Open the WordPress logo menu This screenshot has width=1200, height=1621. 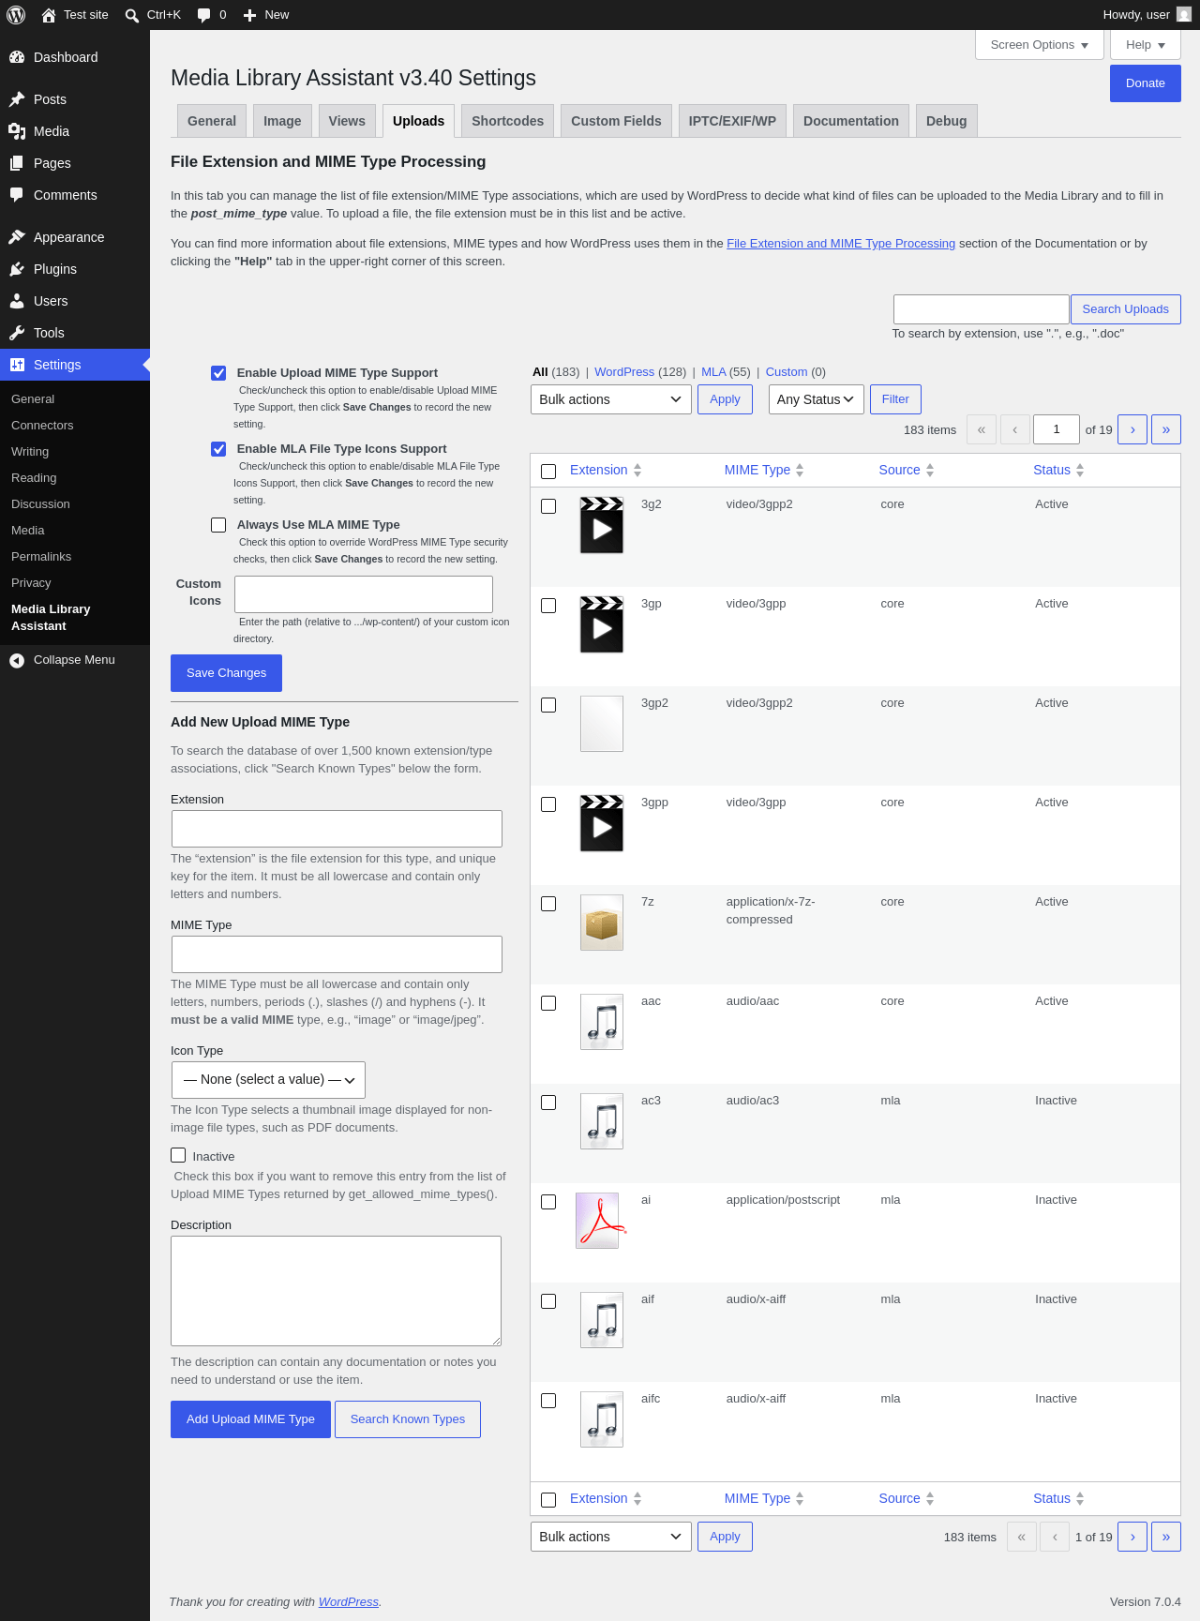16,15
